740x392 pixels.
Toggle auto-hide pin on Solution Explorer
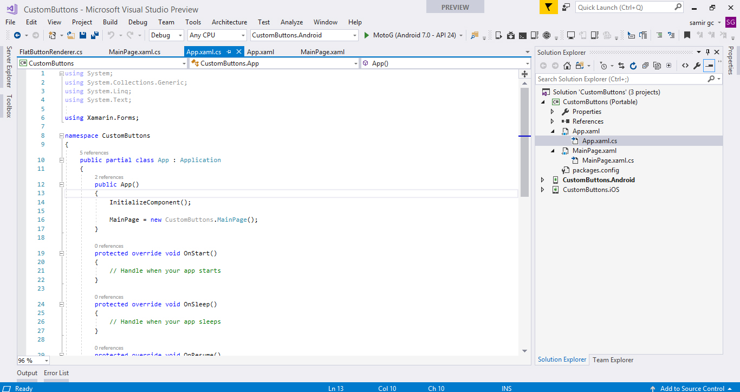coord(709,52)
